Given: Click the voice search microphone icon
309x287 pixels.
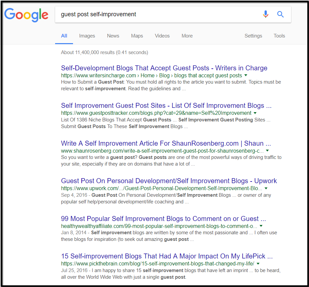Looking at the screenshot, I should pos(265,14).
